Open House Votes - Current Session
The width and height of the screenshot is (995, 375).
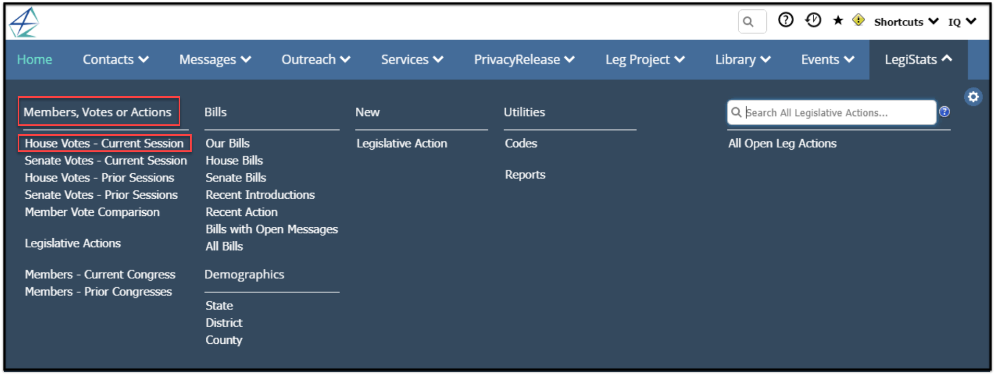coord(104,143)
